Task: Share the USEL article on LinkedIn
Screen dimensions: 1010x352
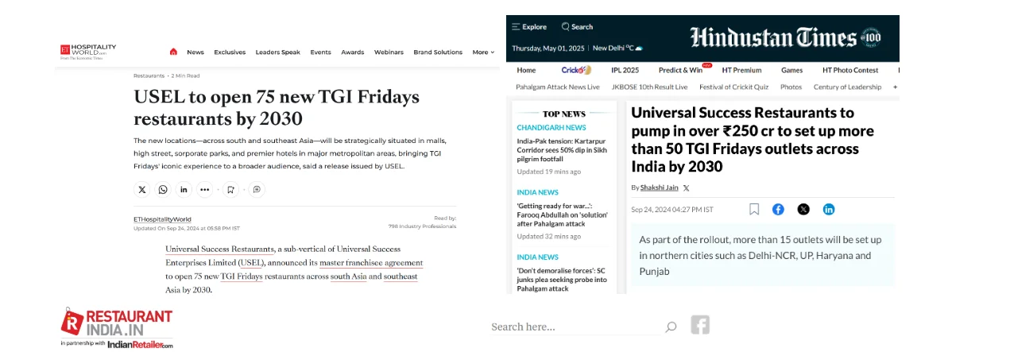Action: (184, 189)
